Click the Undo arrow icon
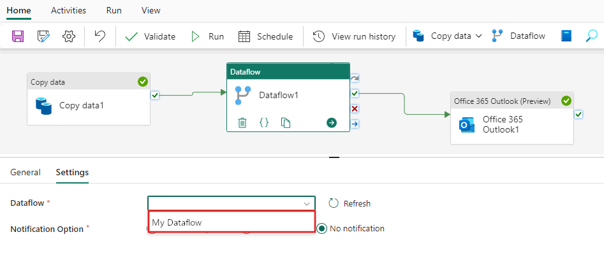 (100, 36)
